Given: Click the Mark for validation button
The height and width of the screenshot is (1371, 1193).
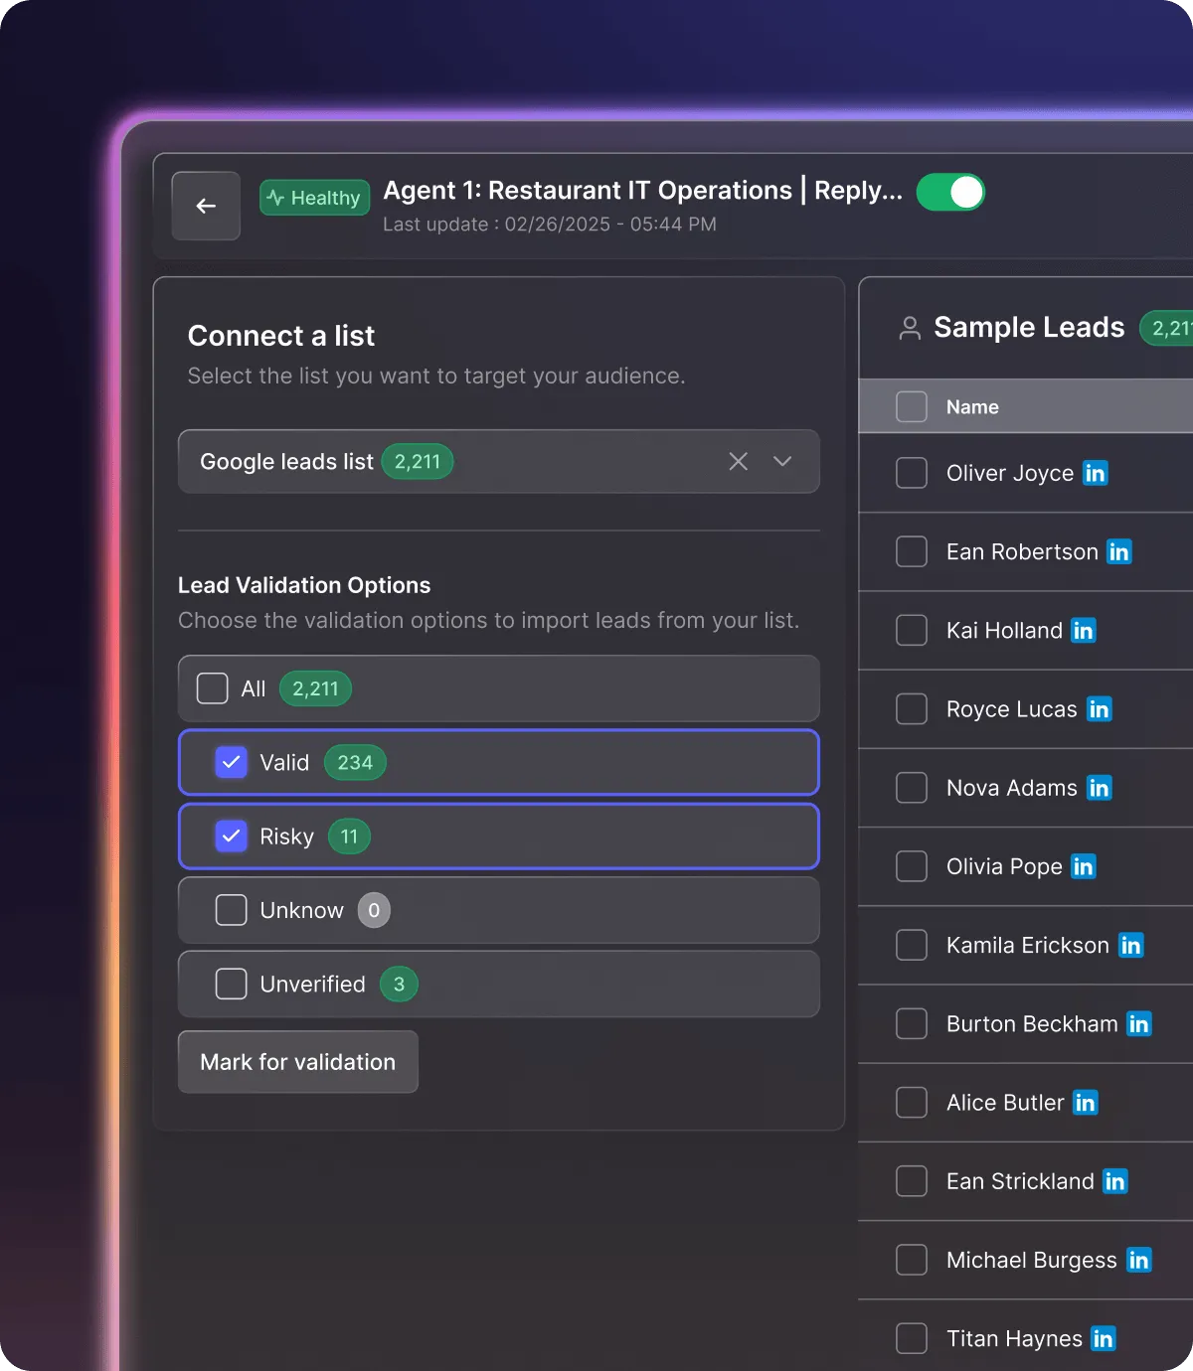Looking at the screenshot, I should click(x=297, y=1061).
